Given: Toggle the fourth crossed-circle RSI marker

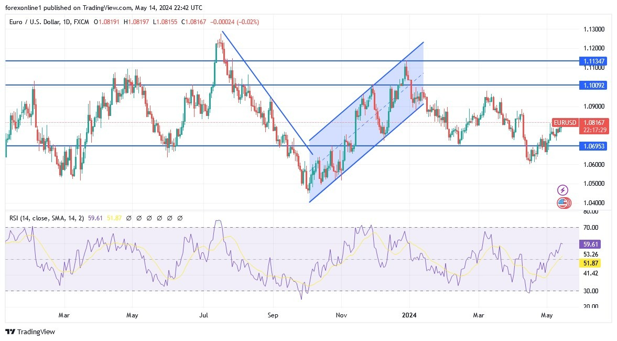Looking at the screenshot, I should (160, 217).
